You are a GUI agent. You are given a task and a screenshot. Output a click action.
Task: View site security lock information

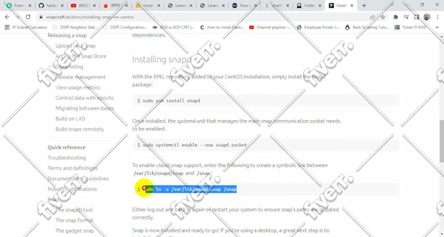click(40, 17)
